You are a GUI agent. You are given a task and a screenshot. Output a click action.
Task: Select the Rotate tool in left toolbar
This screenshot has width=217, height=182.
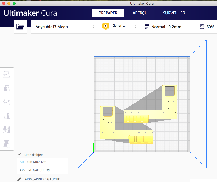tap(7, 102)
